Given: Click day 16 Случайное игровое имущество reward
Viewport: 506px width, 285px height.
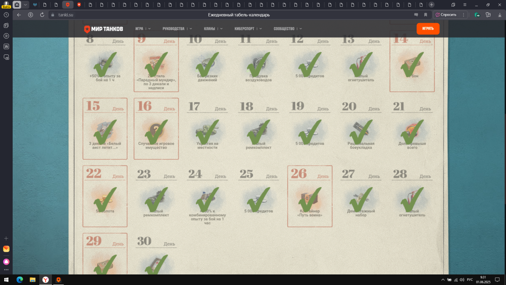Looking at the screenshot, I should click(x=156, y=129).
